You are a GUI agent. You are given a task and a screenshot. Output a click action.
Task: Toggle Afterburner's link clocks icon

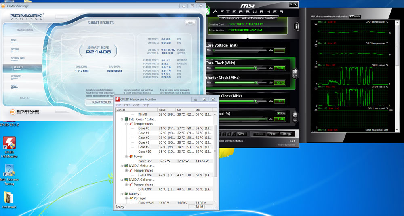pos(295,74)
